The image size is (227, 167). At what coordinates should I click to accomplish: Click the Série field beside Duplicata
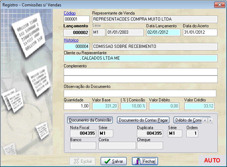click(175, 134)
